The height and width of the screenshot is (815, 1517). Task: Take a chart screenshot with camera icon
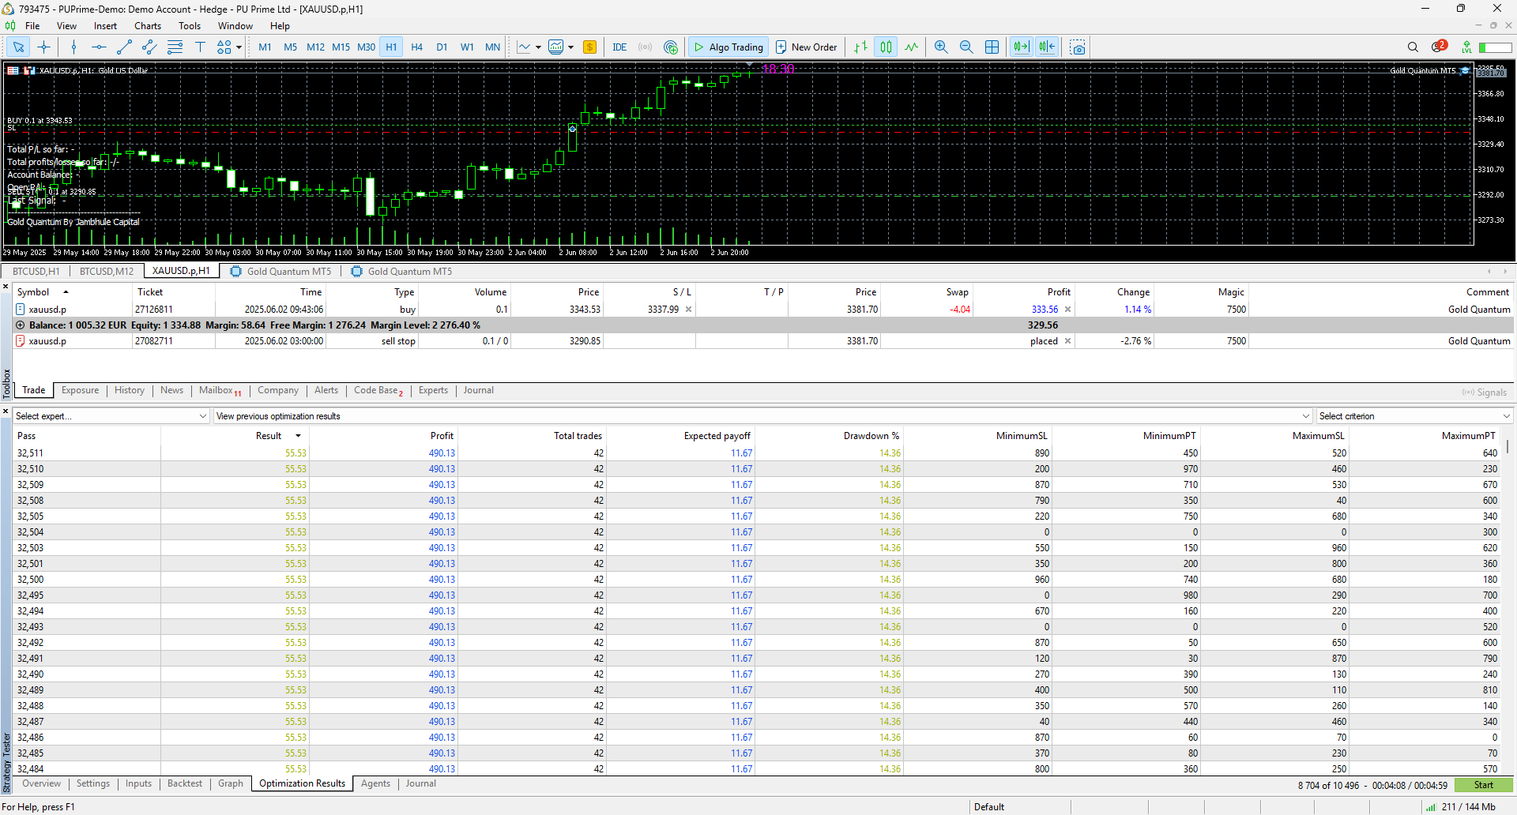pyautogui.click(x=1077, y=47)
